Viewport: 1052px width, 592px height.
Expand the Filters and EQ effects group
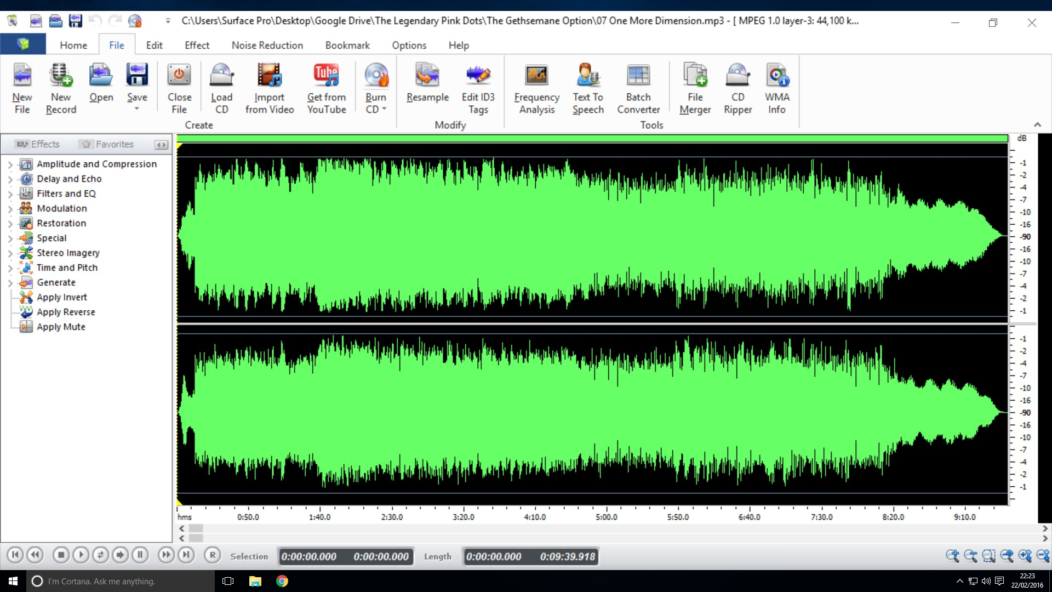coord(10,193)
